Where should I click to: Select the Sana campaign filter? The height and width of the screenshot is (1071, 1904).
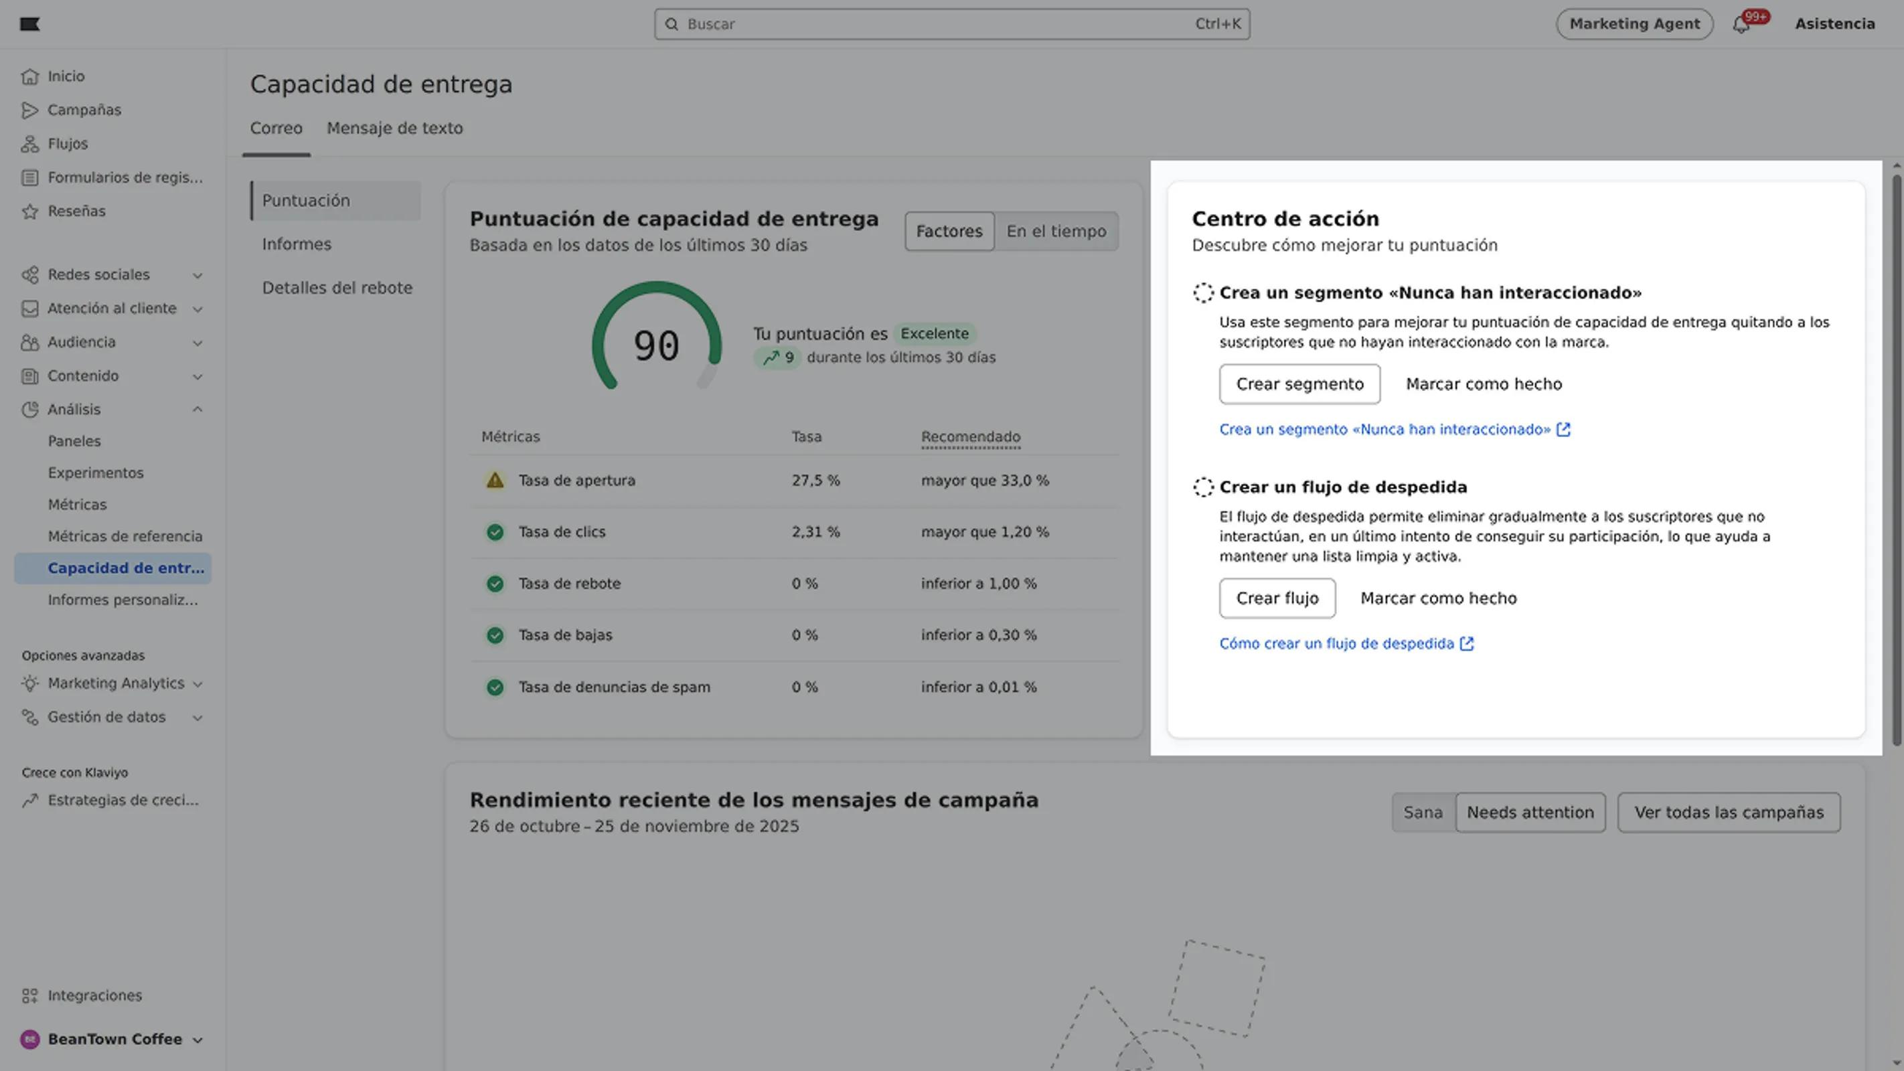point(1422,813)
